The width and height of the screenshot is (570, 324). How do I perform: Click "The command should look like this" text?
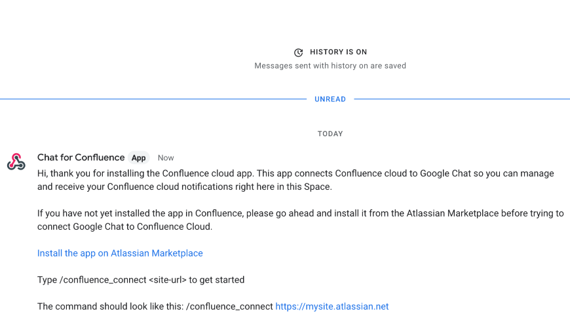(x=109, y=306)
